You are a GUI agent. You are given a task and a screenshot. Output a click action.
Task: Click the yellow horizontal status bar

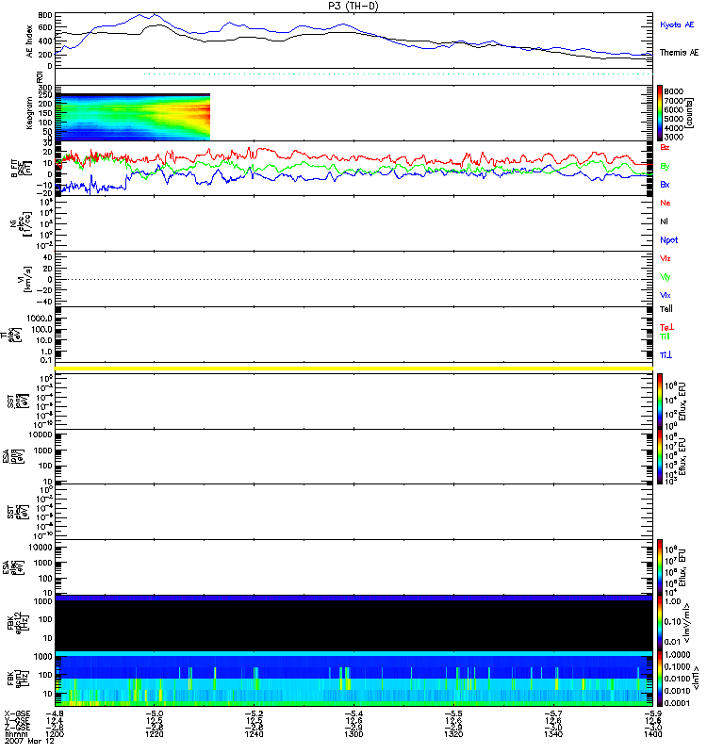[x=354, y=368]
